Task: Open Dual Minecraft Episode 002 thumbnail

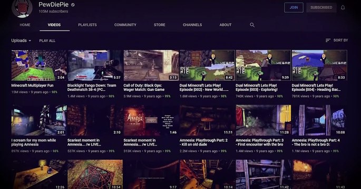Action: pyautogui.click(x=207, y=66)
